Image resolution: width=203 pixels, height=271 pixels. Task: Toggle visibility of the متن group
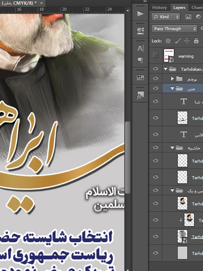156,88
